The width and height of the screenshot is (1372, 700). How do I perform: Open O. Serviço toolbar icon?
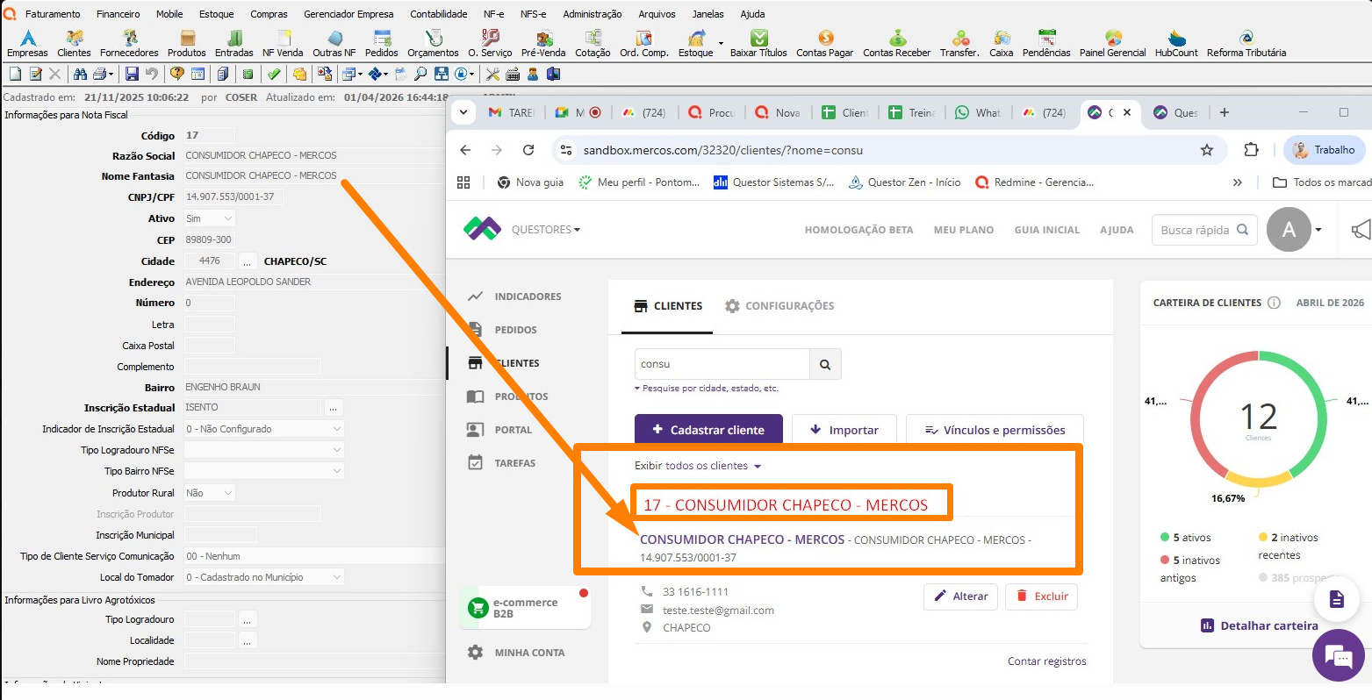490,43
